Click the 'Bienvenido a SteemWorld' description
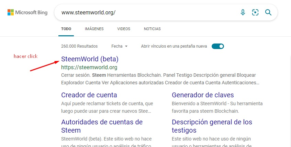291x147 pixels. [x=217, y=107]
